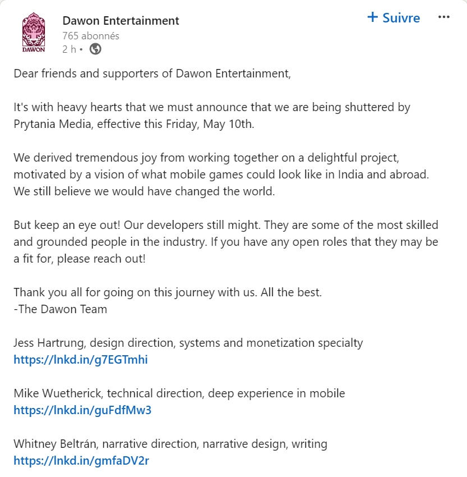Click the "2 h" post timestamp

pos(69,49)
